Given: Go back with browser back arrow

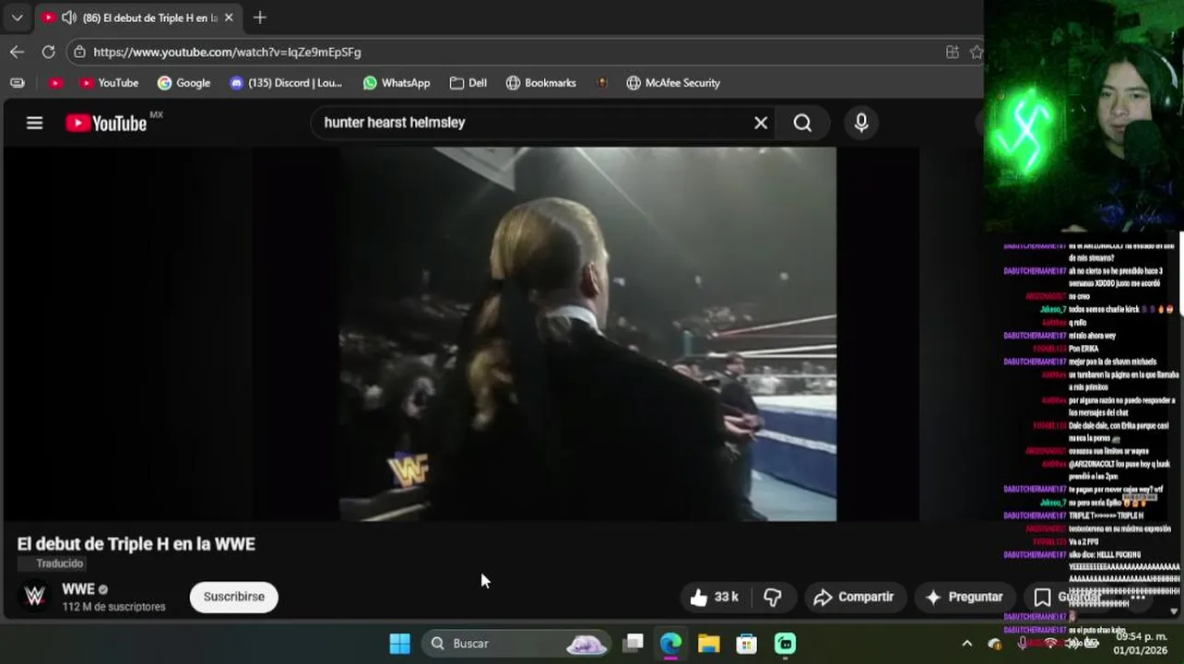Looking at the screenshot, I should (17, 52).
